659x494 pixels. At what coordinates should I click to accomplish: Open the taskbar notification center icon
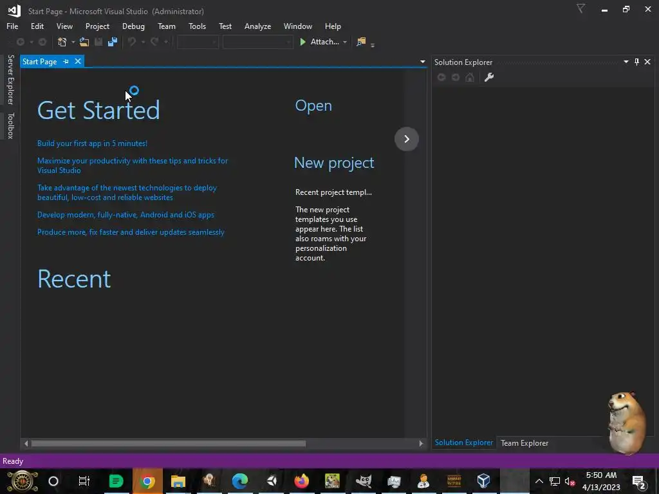(x=639, y=481)
